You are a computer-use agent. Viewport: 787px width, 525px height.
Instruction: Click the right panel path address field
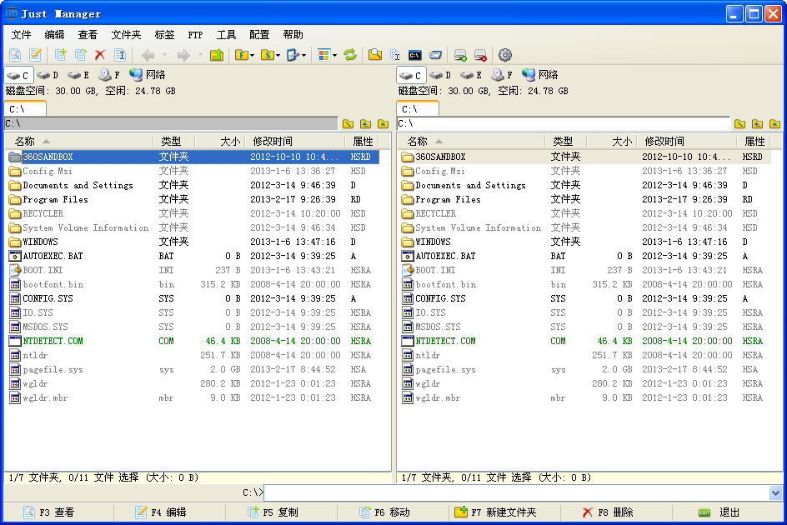(564, 123)
